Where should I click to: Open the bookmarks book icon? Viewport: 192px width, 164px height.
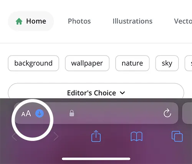click(x=136, y=136)
